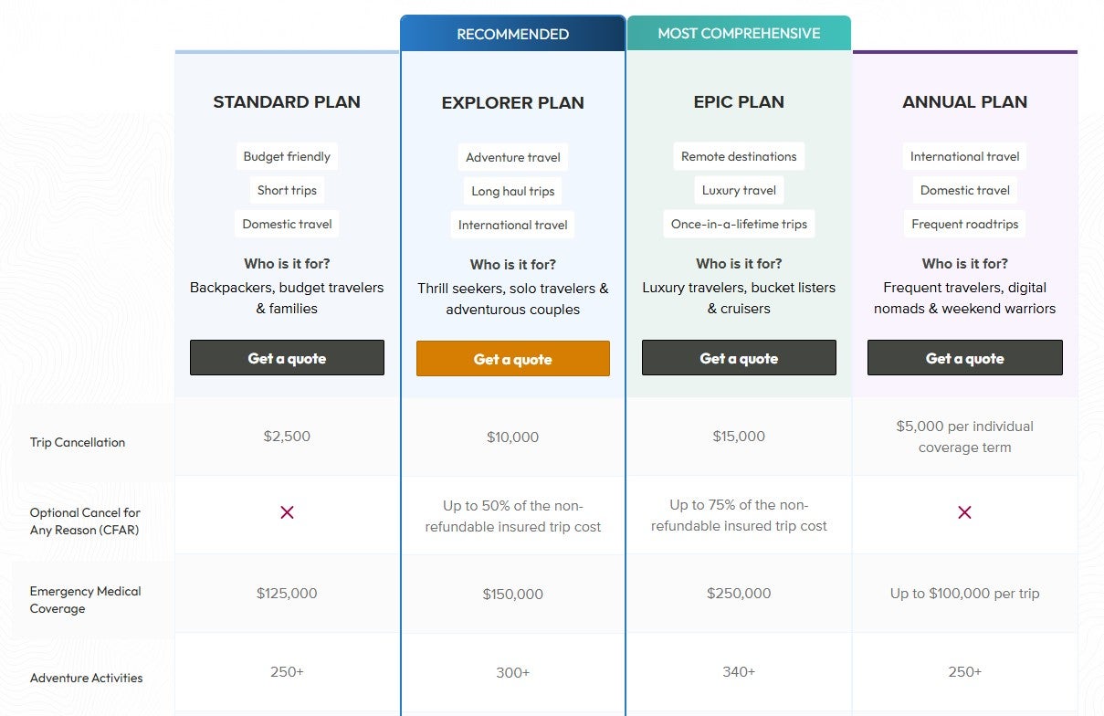Click 'Get a quote' for the Epic Plan
Image resolution: width=1104 pixels, height=716 pixels.
pyautogui.click(x=739, y=358)
